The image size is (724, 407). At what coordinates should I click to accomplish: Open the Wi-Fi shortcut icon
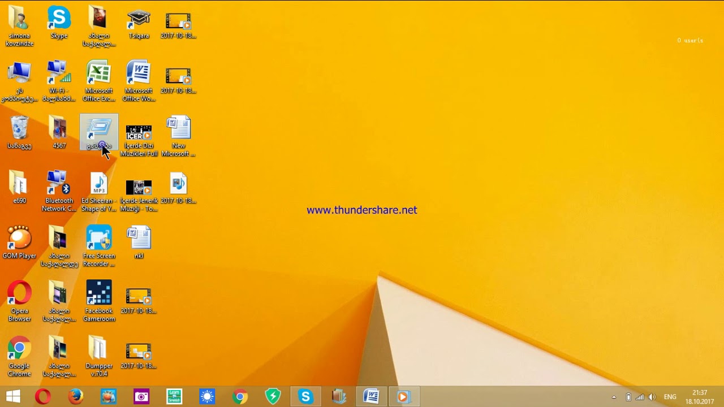[x=59, y=81]
